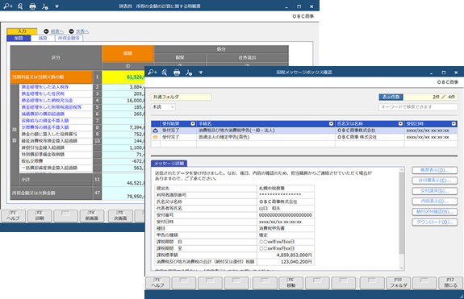Viewport: 464px width, 299px height.
Task: Click the 仮払交際費 row label
Action: pos(32,161)
